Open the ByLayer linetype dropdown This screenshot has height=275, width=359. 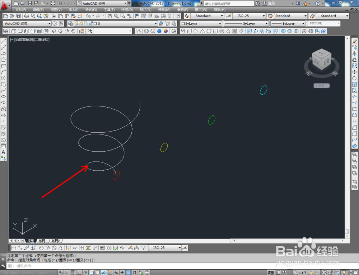(x=266, y=24)
